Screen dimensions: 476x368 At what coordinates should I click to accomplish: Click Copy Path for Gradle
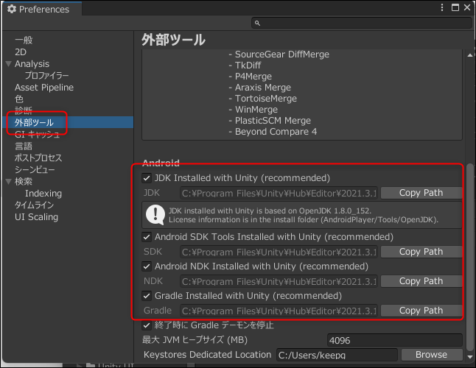[421, 311]
